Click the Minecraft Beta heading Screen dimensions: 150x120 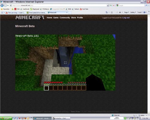25,26
